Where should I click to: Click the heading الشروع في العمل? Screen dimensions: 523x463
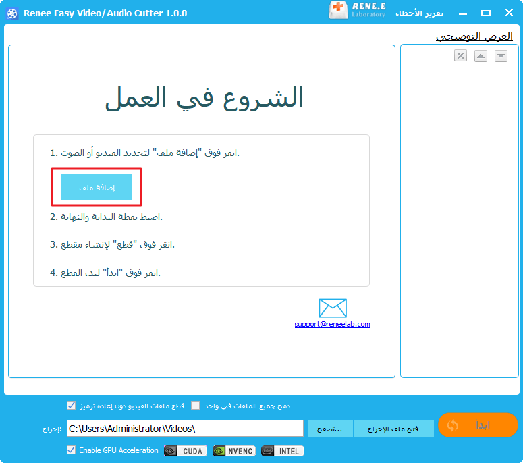click(x=204, y=98)
